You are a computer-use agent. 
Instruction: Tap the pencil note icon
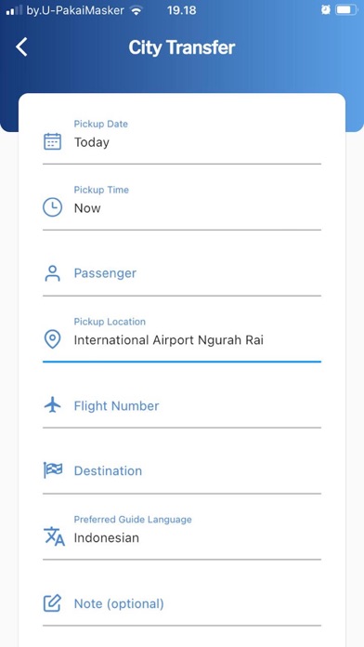pos(52,603)
